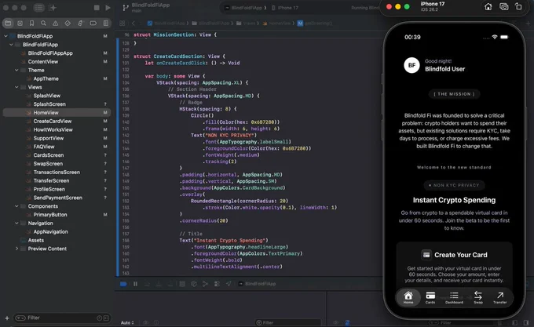The height and width of the screenshot is (327, 534).
Task: Click the code line "Text("Instant Crypto Spending")"
Action: click(224, 240)
